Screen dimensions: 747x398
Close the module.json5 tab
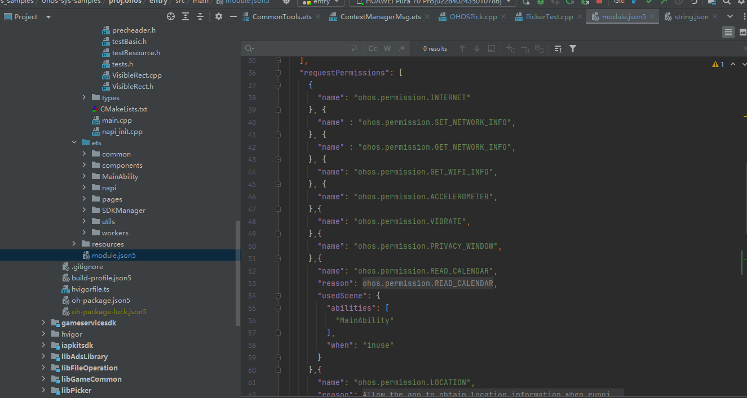[652, 17]
